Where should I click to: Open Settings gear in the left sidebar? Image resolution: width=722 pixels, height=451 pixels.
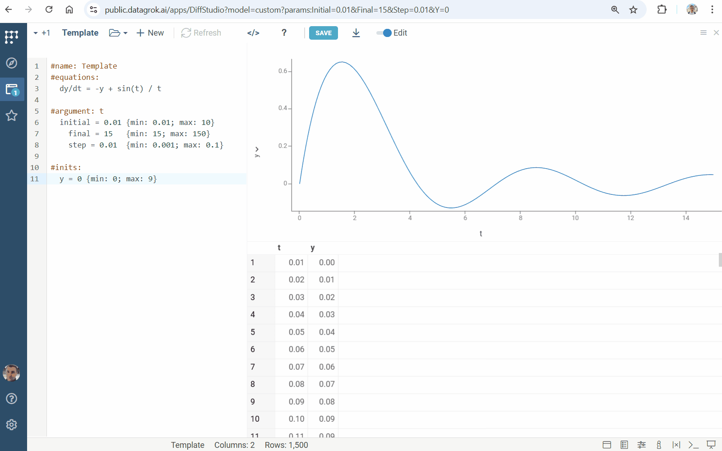(11, 424)
